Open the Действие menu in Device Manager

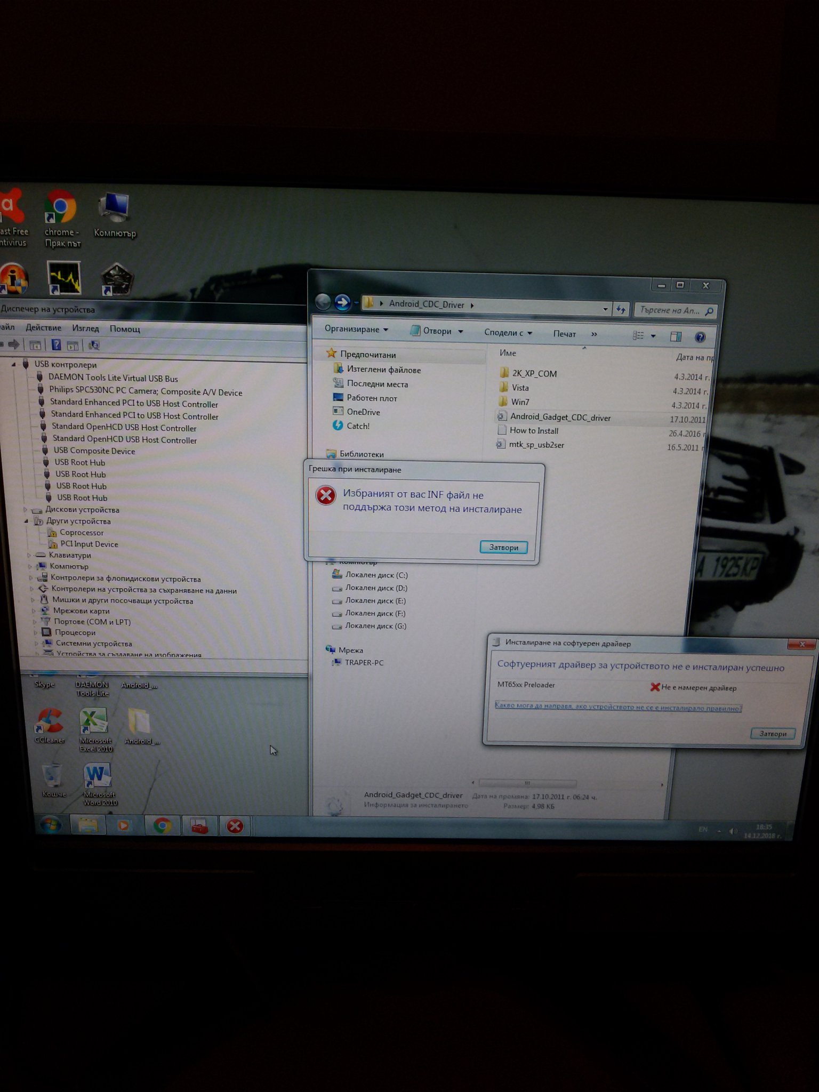[x=43, y=327]
